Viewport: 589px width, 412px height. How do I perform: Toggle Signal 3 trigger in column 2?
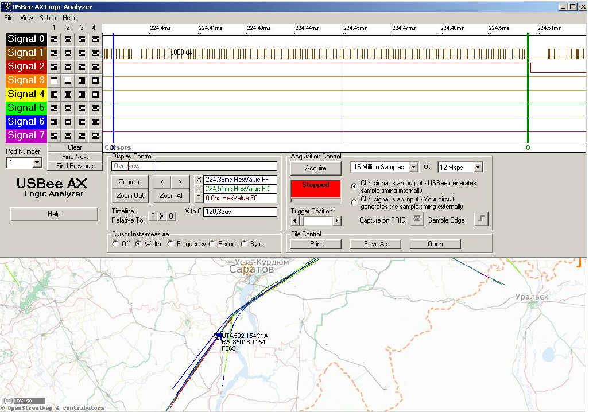(x=68, y=80)
